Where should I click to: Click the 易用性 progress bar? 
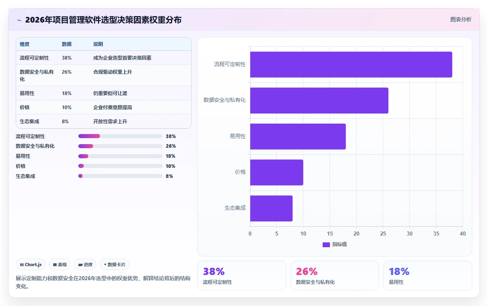tap(120, 156)
